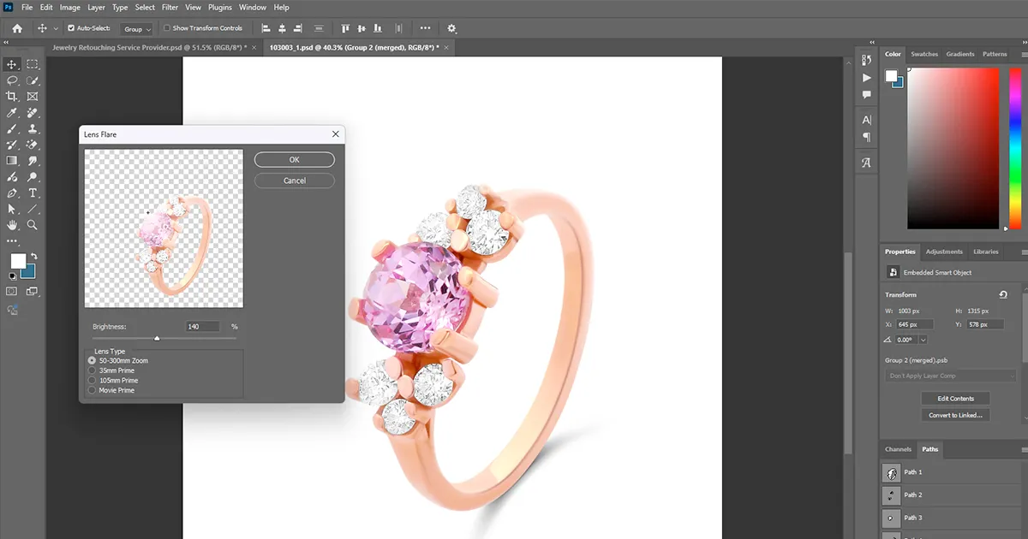Click the background color swatch in toolbox
Image resolution: width=1028 pixels, height=539 pixels.
pyautogui.click(x=28, y=270)
